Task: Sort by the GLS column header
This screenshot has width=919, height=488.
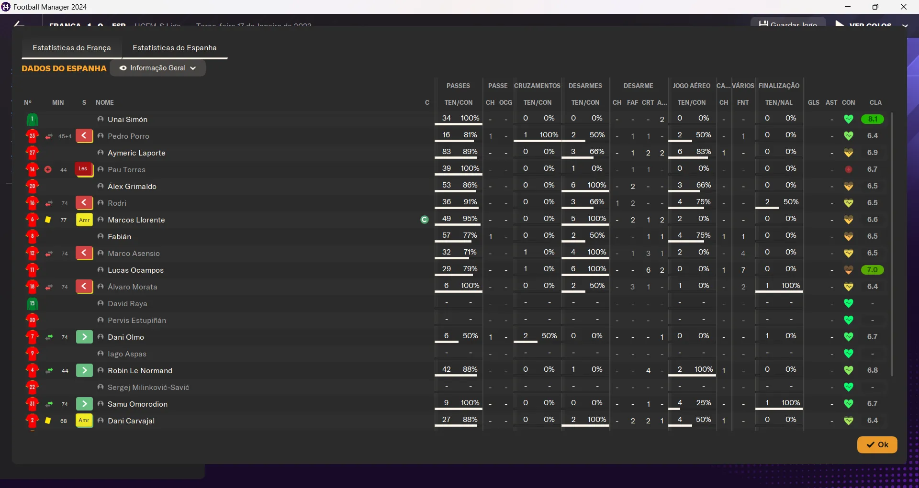Action: (813, 102)
